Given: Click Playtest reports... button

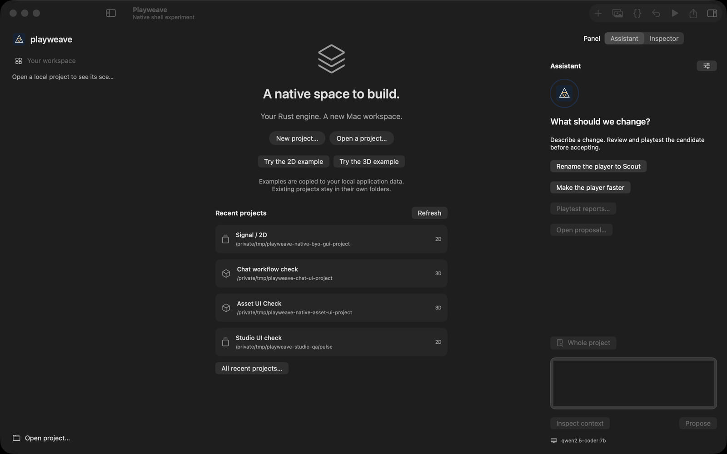Looking at the screenshot, I should [x=583, y=209].
